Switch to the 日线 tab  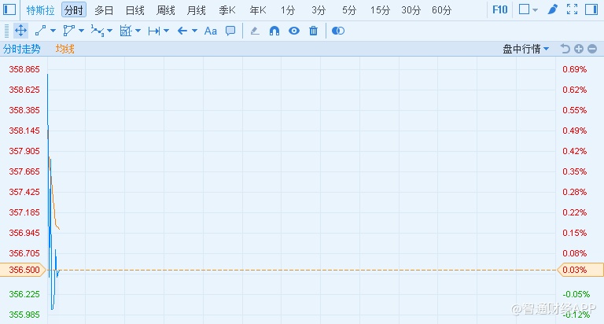coord(134,10)
